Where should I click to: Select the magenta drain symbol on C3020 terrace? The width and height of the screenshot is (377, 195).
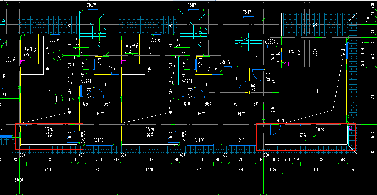click(350, 128)
